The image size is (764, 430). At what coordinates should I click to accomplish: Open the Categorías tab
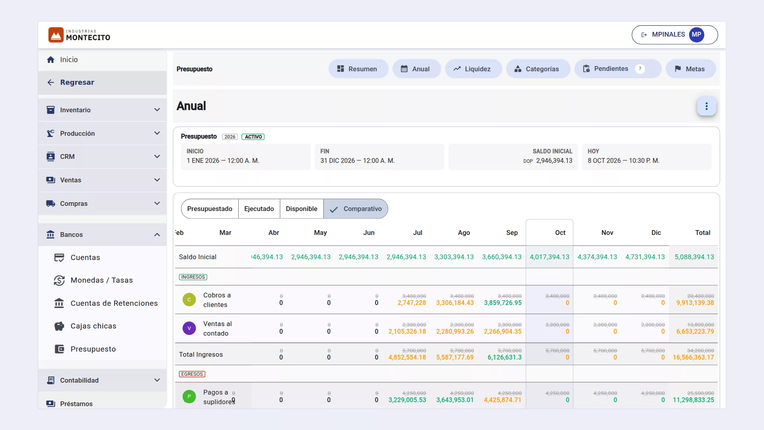click(x=538, y=69)
